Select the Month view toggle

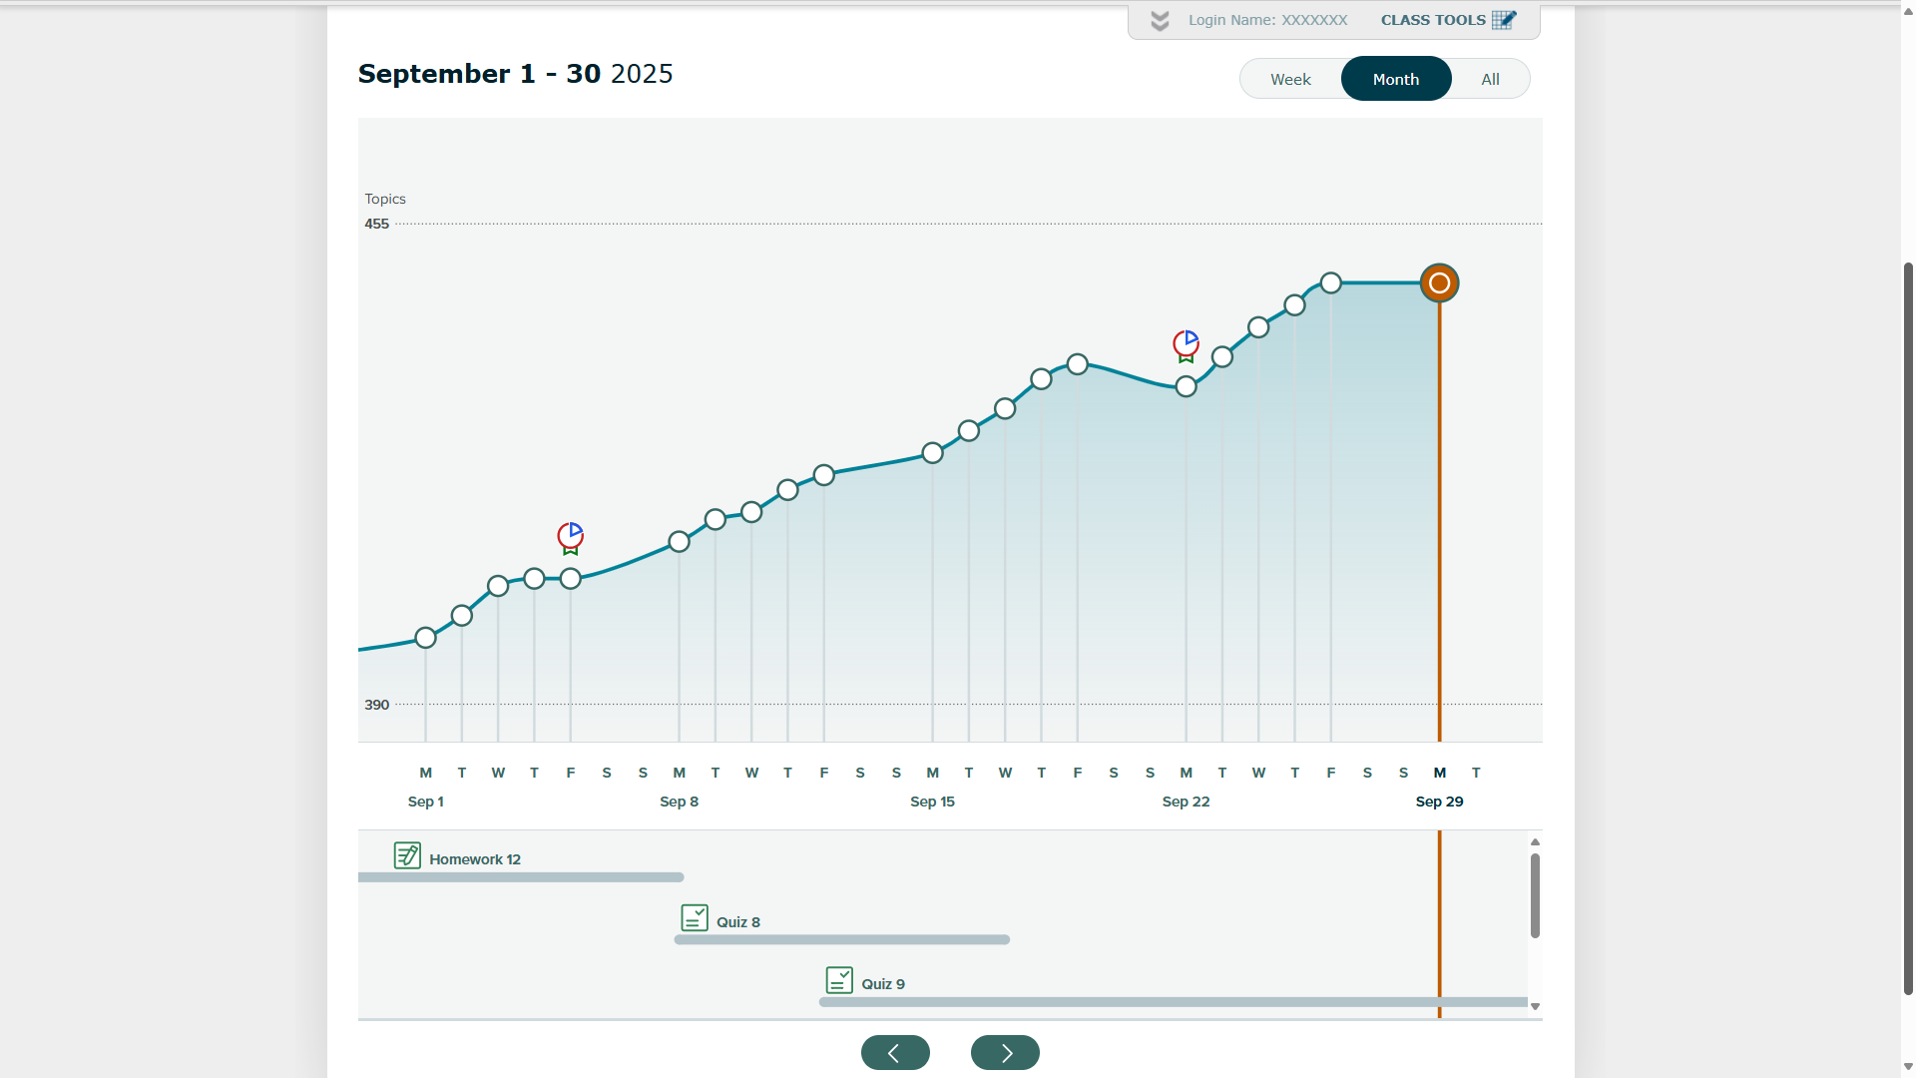[1396, 79]
